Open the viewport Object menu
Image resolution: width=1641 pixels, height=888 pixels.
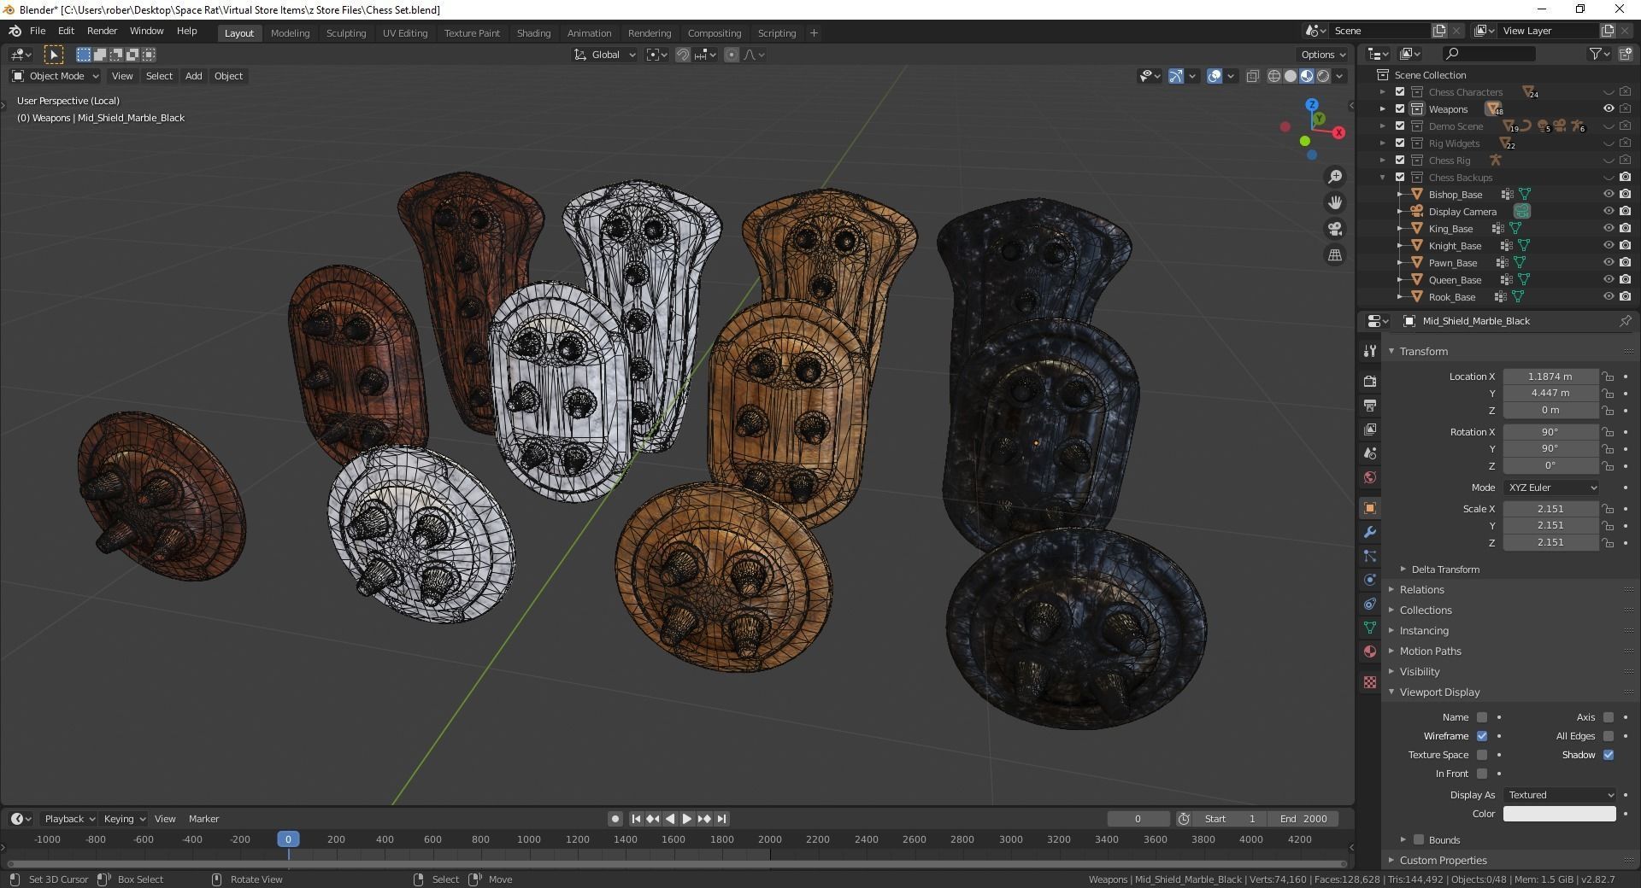point(228,76)
